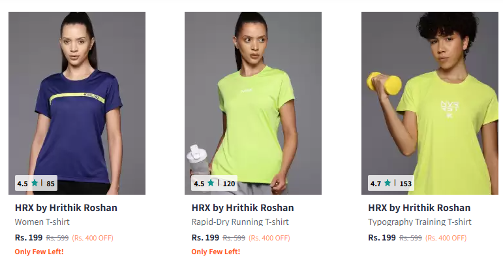Image resolution: width=503 pixels, height=264 pixels.
Task: Select HRX by Hrithik Roshan brand above Typography Training
Action: (419, 208)
